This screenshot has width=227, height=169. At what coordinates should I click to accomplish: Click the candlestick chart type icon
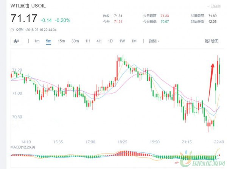(16, 41)
